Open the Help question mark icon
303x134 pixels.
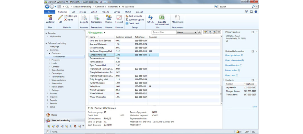(256, 12)
